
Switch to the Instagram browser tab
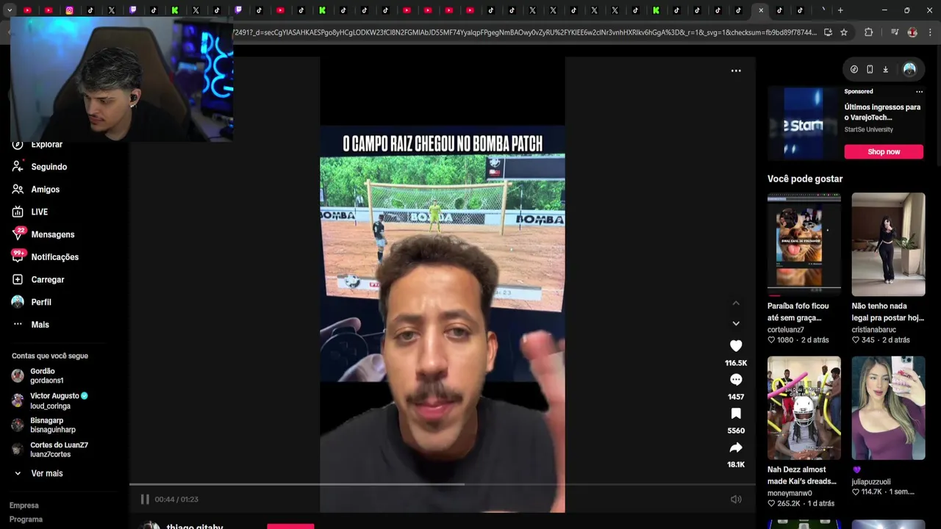pyautogui.click(x=69, y=10)
